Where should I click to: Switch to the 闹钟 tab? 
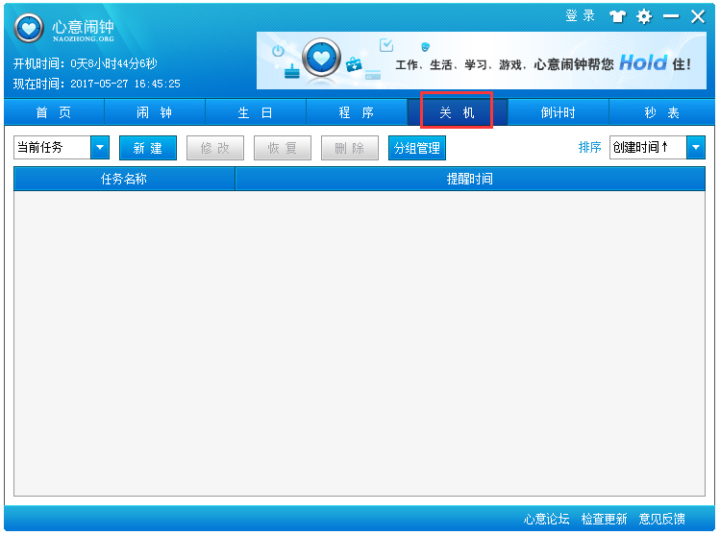154,112
